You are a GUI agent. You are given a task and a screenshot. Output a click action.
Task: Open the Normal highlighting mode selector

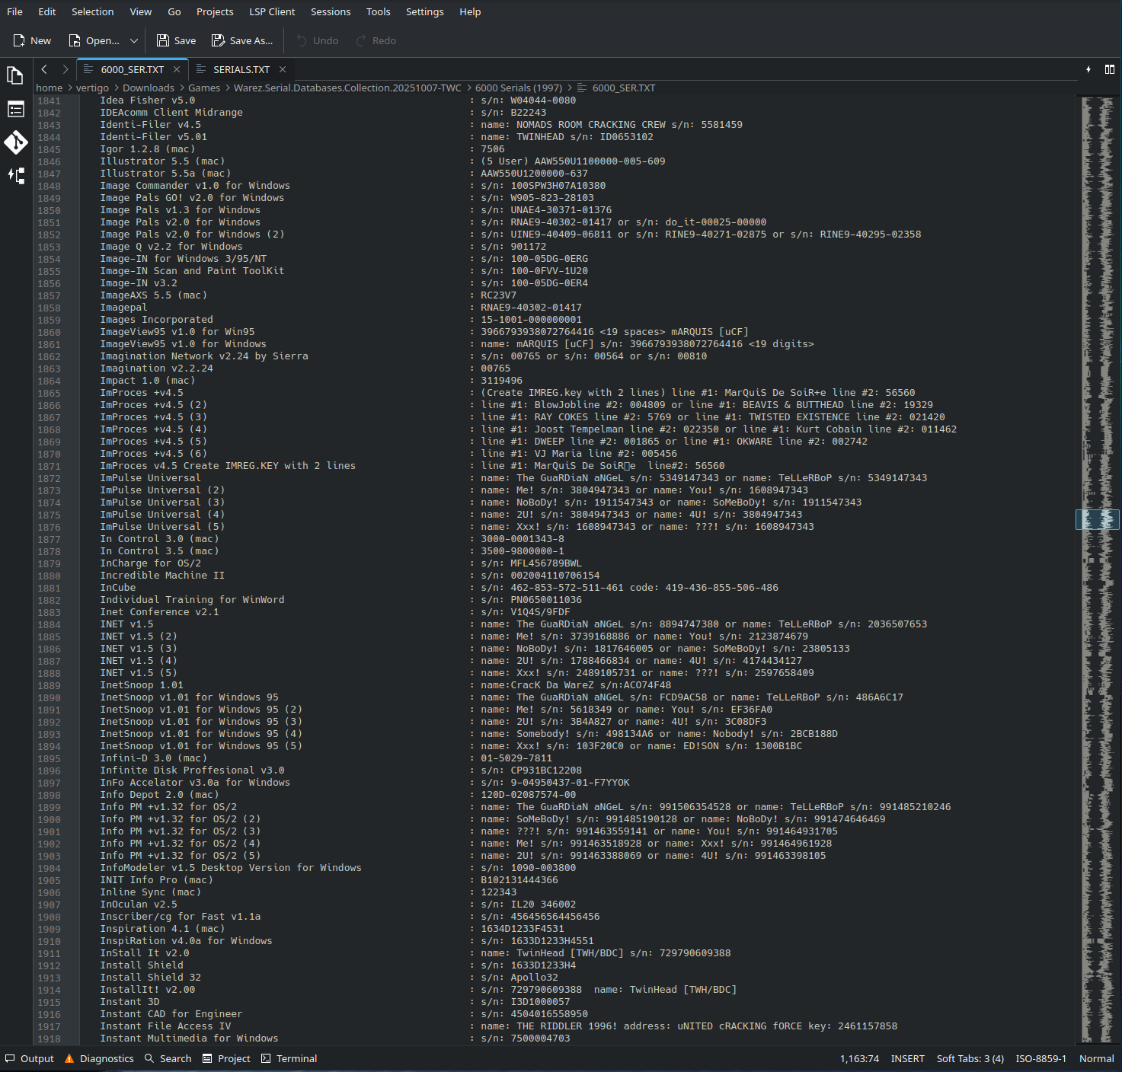[x=1097, y=1058]
